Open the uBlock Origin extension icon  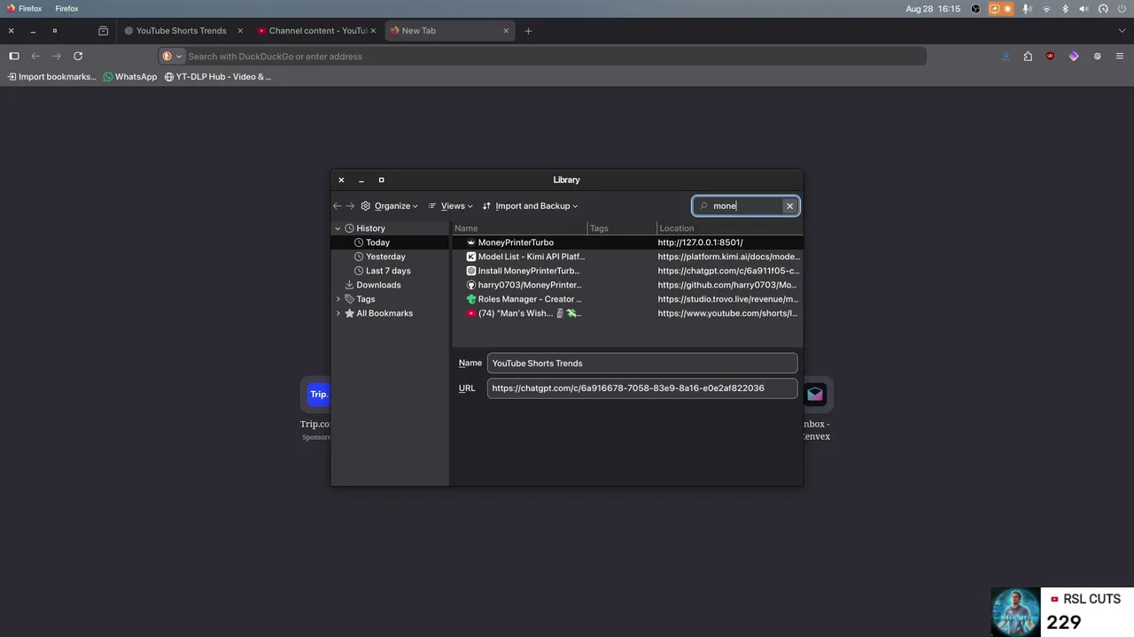tap(1051, 56)
